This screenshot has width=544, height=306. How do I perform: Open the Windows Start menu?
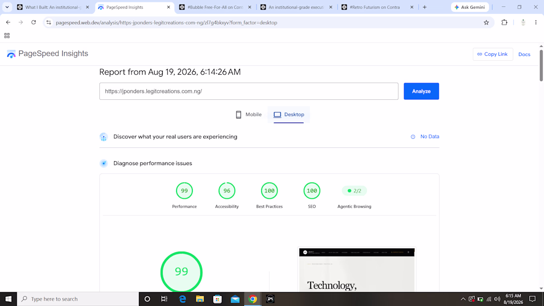tap(8, 299)
